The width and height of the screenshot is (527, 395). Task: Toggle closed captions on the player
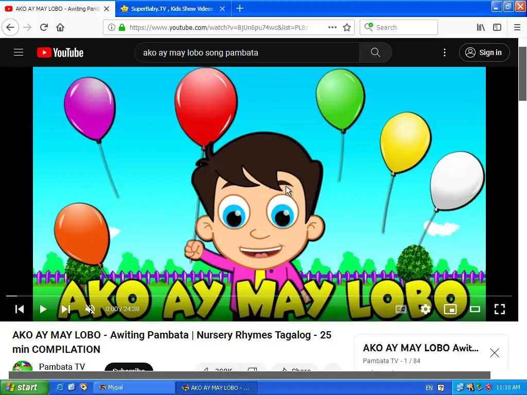point(400,309)
